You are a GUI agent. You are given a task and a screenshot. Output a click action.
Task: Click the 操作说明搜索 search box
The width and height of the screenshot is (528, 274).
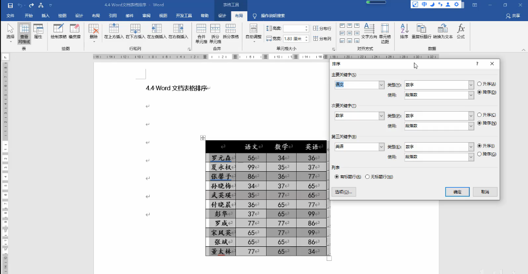(269, 15)
